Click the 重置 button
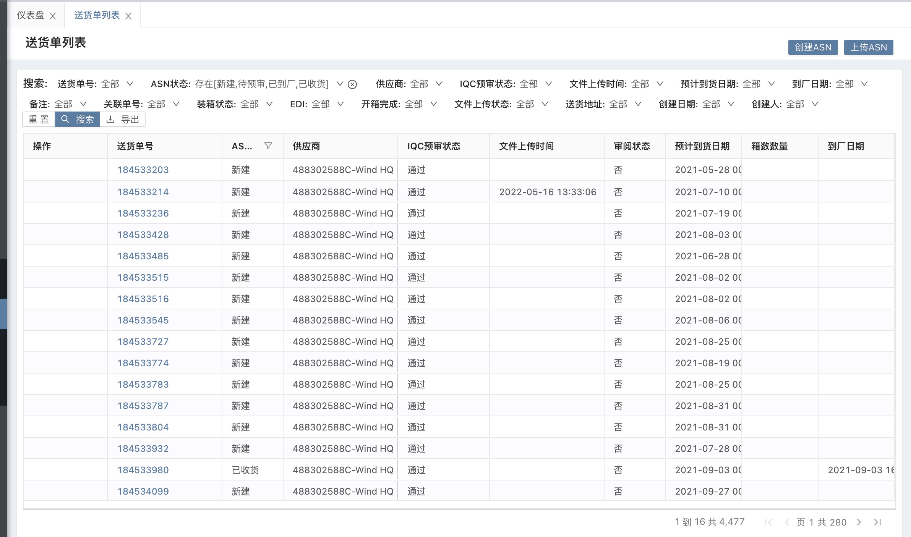911x537 pixels. [39, 120]
